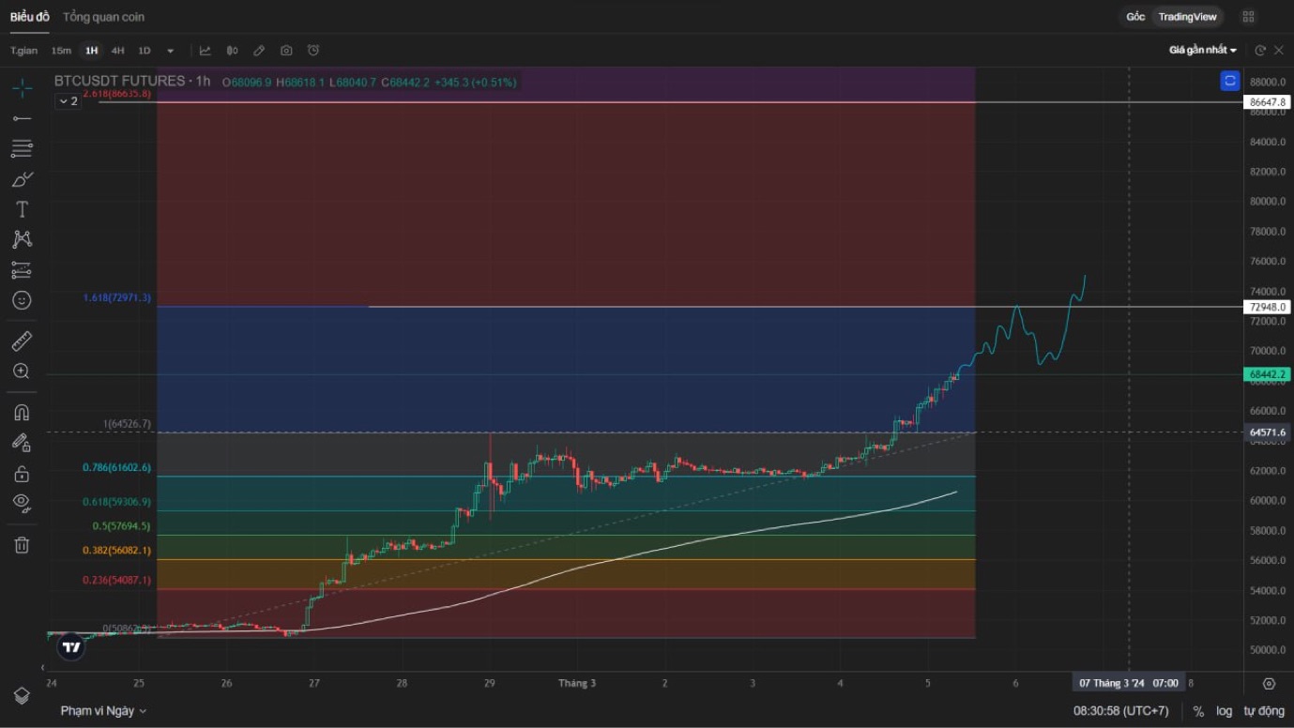This screenshot has width=1294, height=728.
Task: Open the Giá gần nhất dropdown
Action: [x=1202, y=51]
